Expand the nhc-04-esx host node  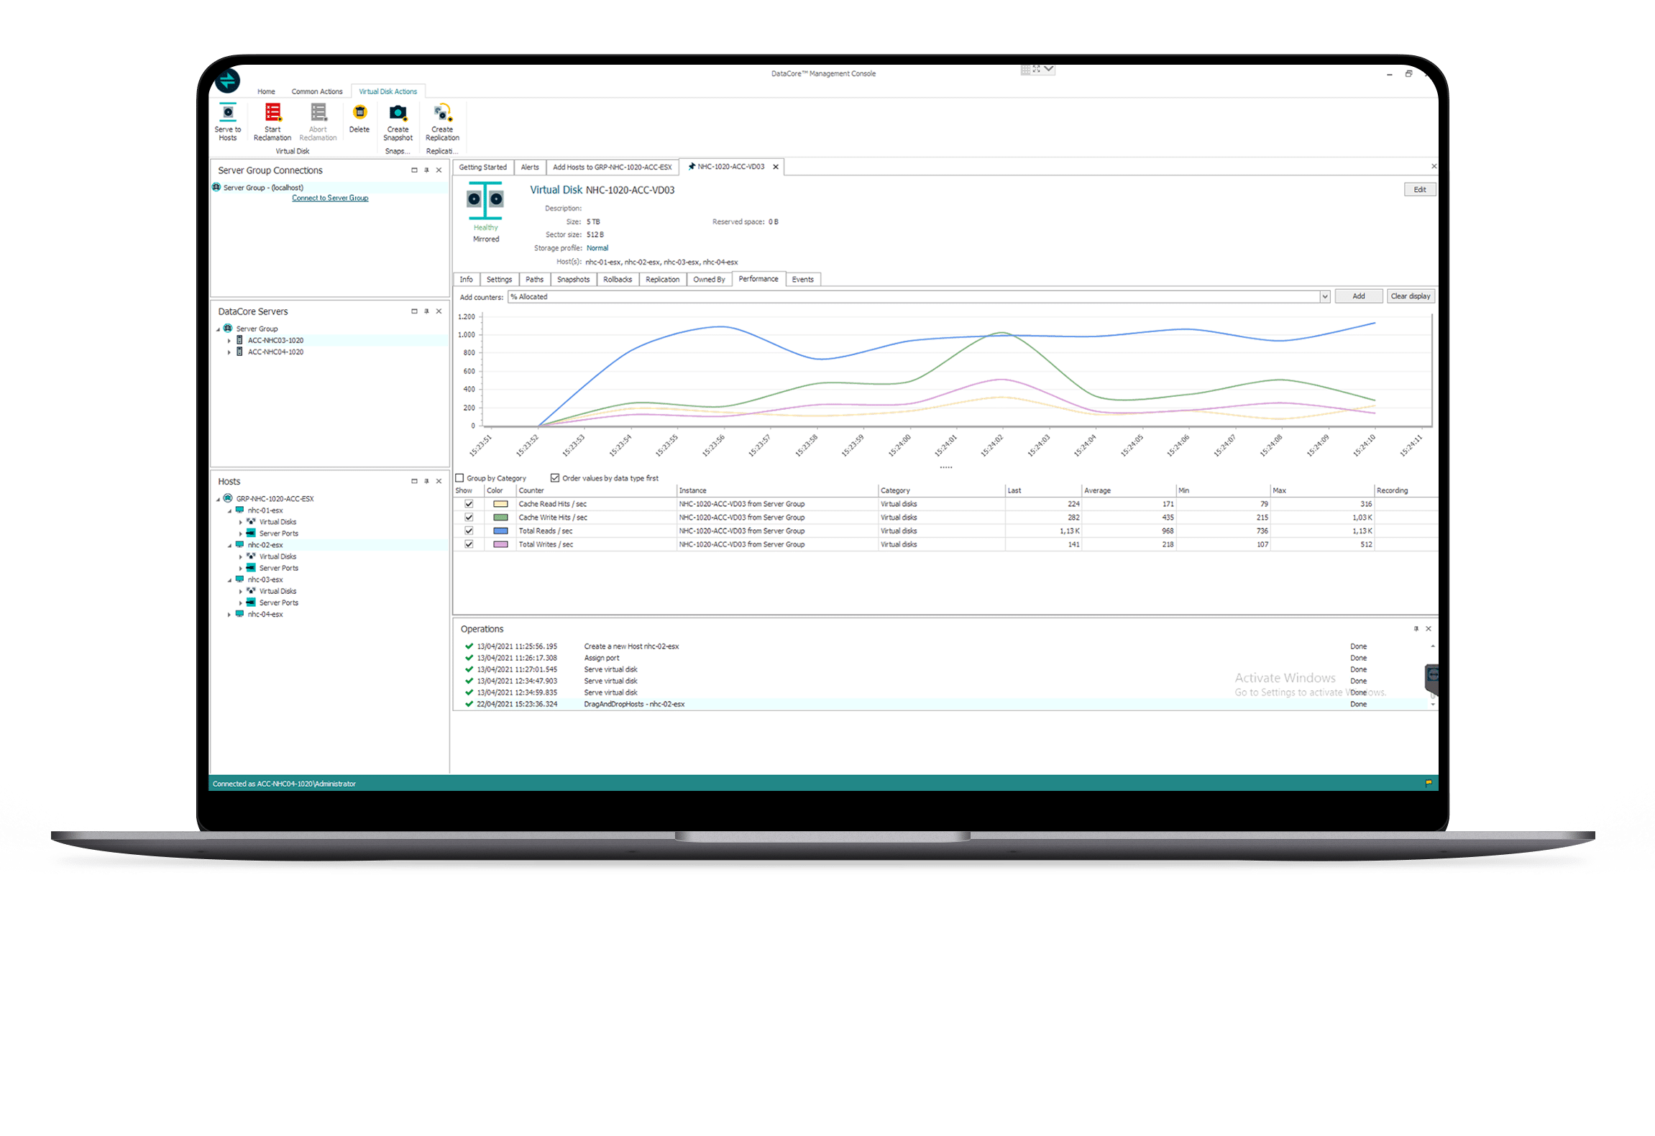click(229, 614)
